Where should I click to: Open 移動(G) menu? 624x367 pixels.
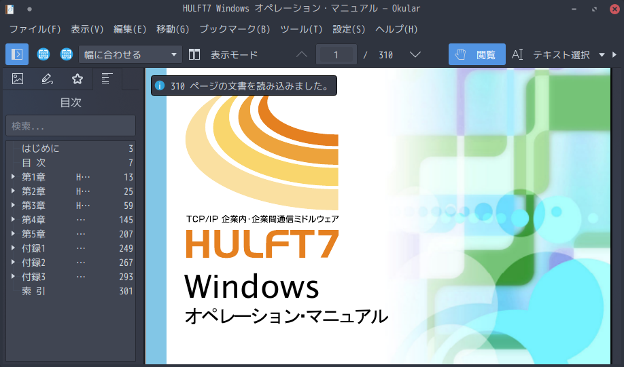point(173,29)
